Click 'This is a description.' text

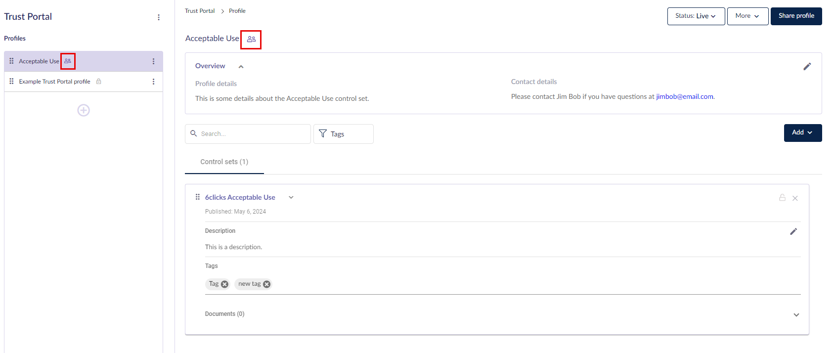click(233, 247)
